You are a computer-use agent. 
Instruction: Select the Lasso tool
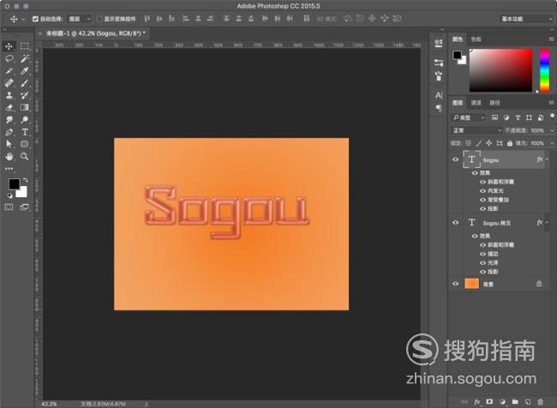coord(9,58)
